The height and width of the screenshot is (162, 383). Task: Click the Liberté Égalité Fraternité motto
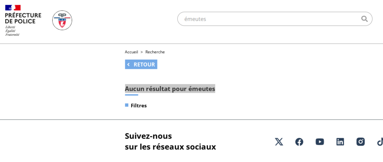pos(12,31)
